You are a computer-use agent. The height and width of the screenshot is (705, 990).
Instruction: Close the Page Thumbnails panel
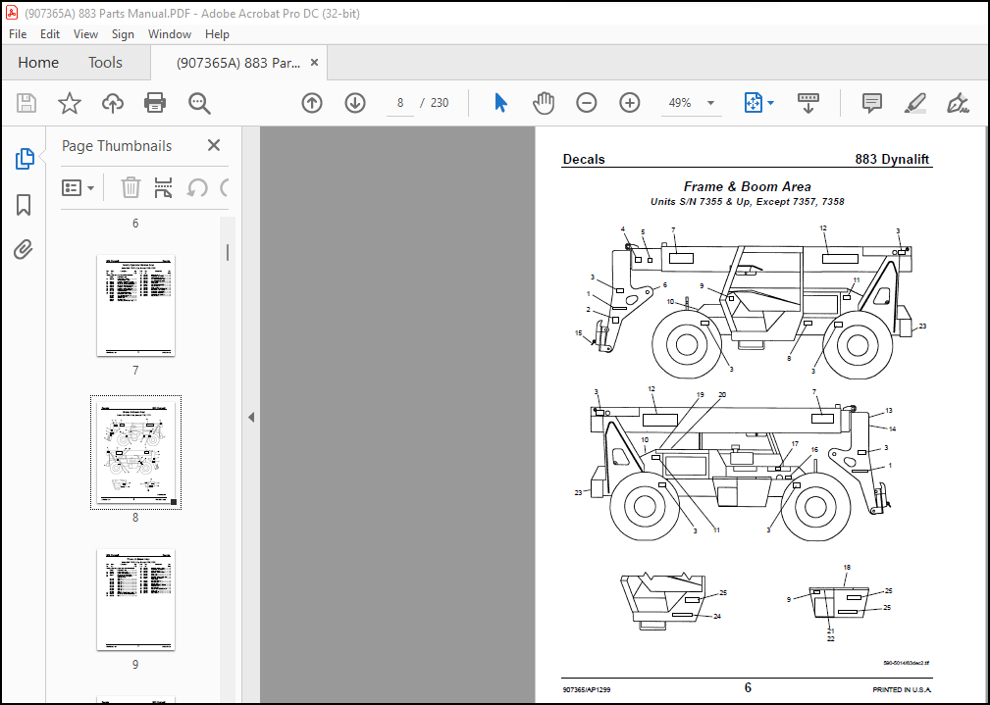click(x=214, y=145)
